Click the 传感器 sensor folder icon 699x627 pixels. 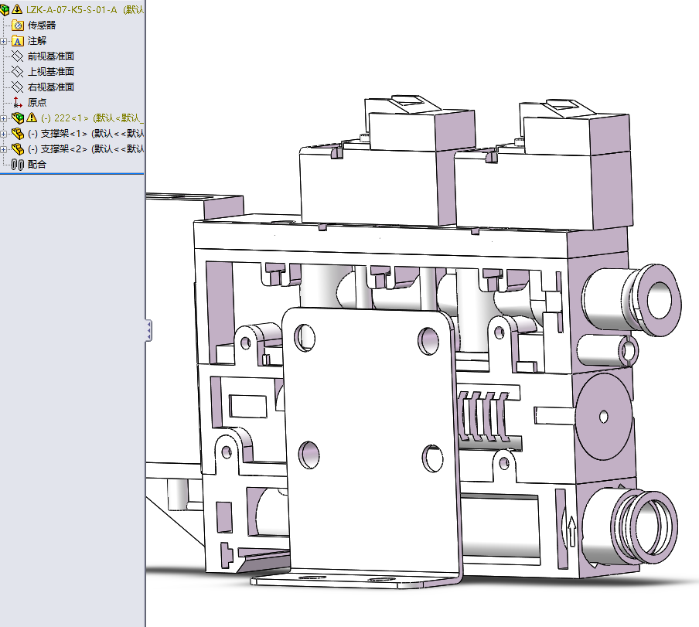coord(17,26)
